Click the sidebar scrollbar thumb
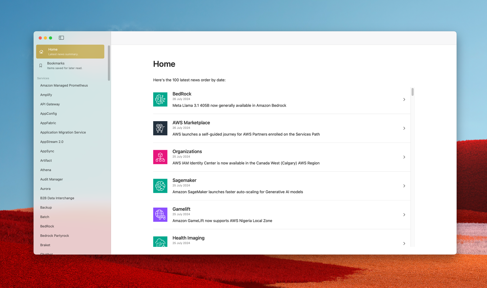Screen dimensions: 487x288 coord(109,63)
